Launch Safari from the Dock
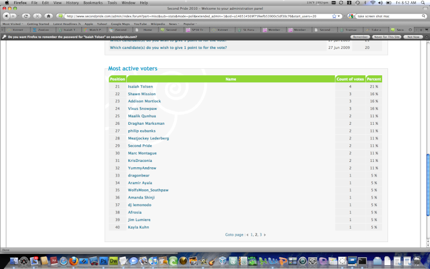The height and width of the screenshot is (269, 430). [63, 261]
